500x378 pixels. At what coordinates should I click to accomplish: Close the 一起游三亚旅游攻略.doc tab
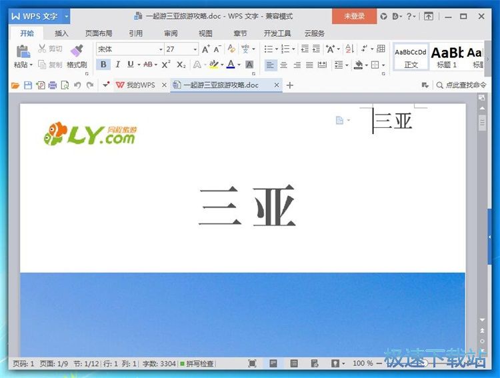click(277, 85)
